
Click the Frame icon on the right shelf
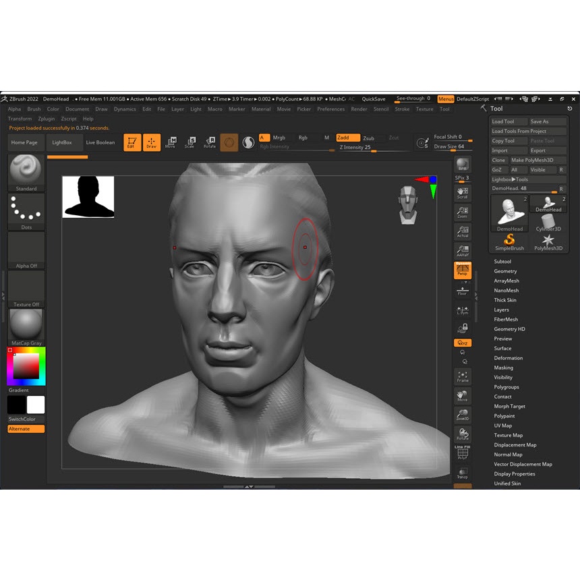[463, 376]
